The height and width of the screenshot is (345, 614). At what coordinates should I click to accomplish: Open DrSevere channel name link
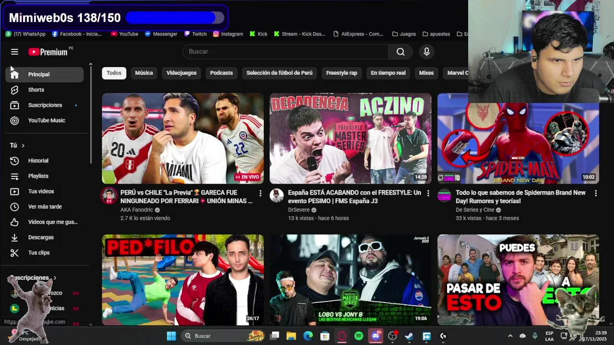coord(299,210)
